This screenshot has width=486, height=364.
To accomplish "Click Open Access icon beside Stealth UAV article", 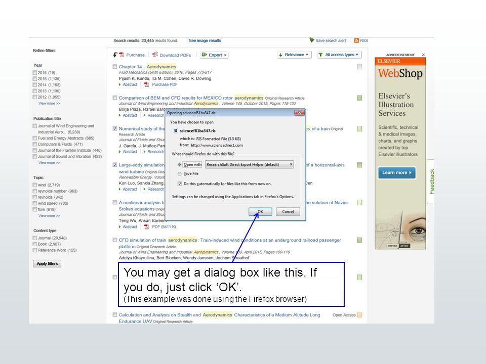I will pyautogui.click(x=359, y=315).
